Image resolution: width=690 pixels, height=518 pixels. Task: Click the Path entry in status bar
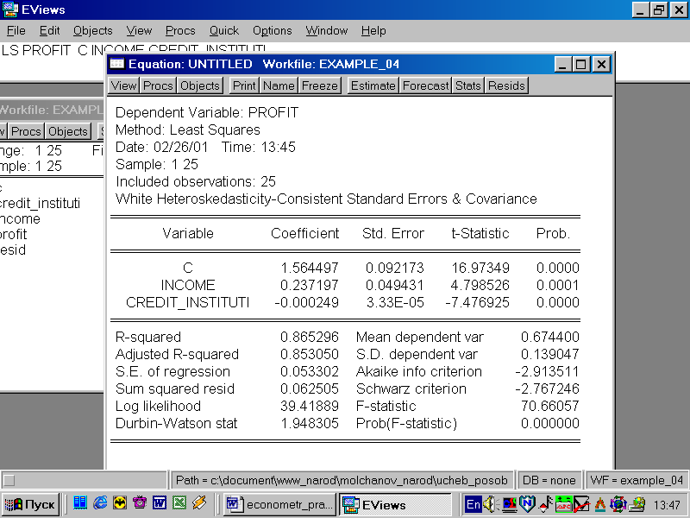coord(342,480)
